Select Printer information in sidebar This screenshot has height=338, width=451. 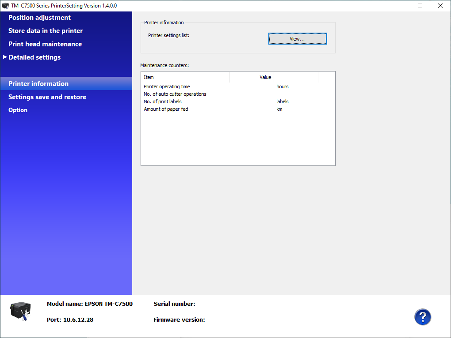pyautogui.click(x=38, y=84)
